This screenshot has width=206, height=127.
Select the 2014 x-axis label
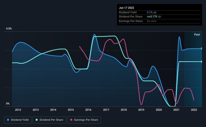[53, 110]
